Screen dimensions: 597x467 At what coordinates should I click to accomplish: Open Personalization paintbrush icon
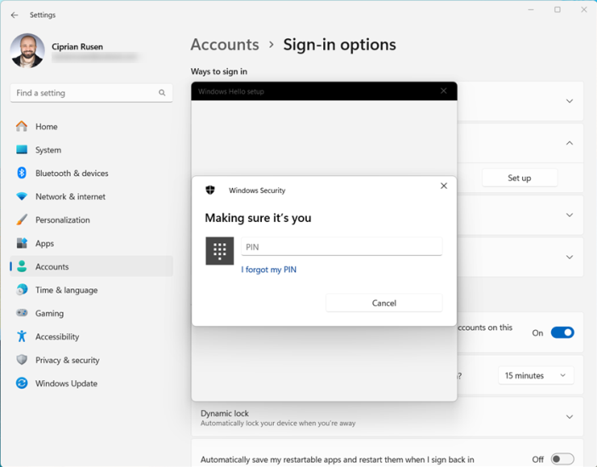[x=22, y=219]
